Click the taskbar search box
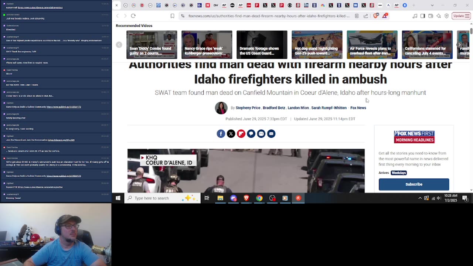473x266 pixels. click(x=163, y=198)
